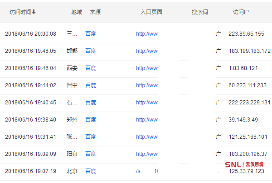The image size is (272, 183).
Task: Open 百度 source link in 20:00:08 row
Action: (x=91, y=34)
